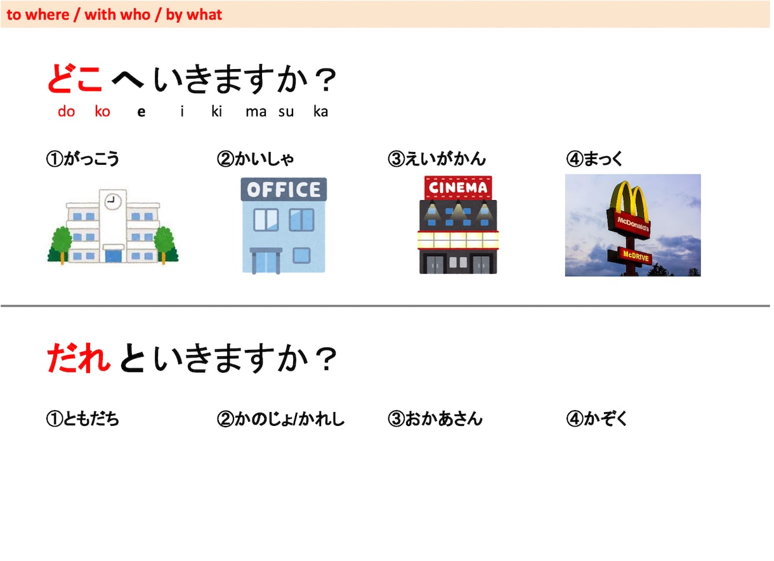Screen dimensions: 774x561
Task: Click the red word "だれ"
Action: (x=79, y=358)
